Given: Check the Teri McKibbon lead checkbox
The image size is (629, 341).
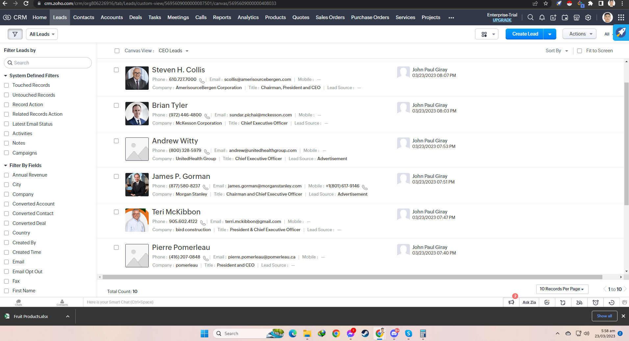Looking at the screenshot, I should (116, 212).
